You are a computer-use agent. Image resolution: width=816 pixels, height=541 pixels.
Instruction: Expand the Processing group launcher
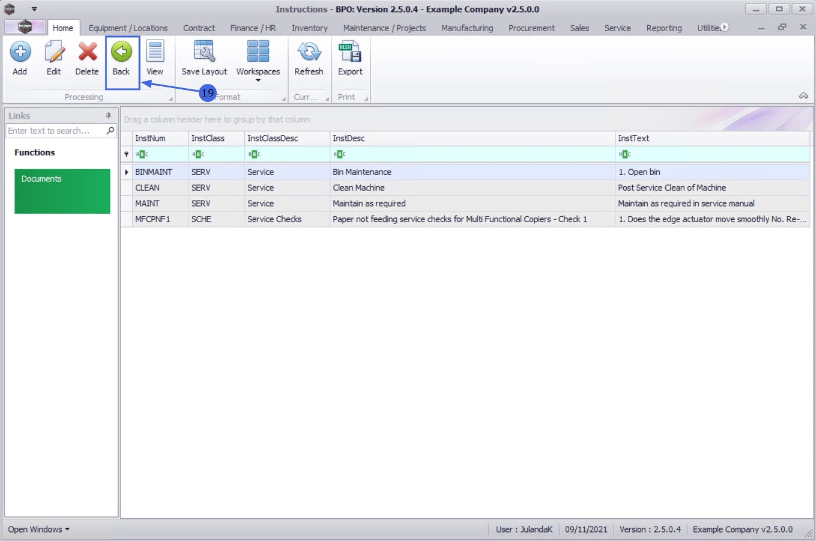click(171, 99)
